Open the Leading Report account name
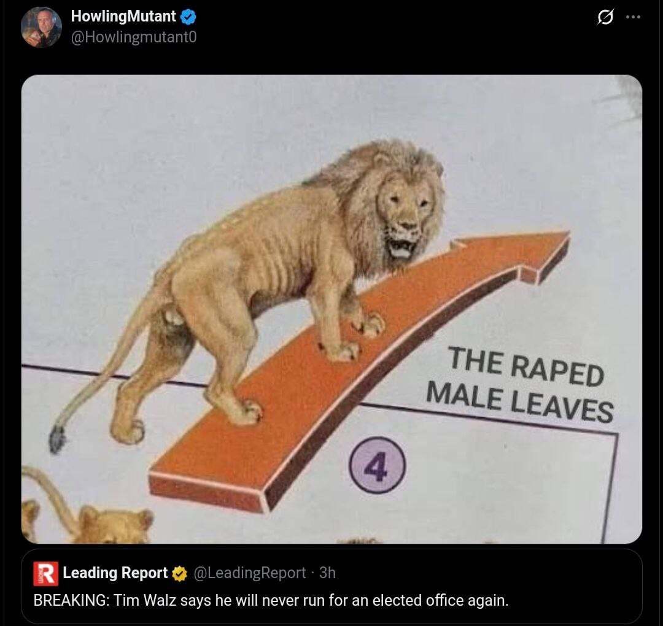Screen dimensions: 663x626 pos(115,573)
